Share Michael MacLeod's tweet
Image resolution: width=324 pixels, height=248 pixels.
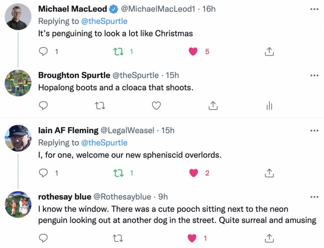pos(269,51)
